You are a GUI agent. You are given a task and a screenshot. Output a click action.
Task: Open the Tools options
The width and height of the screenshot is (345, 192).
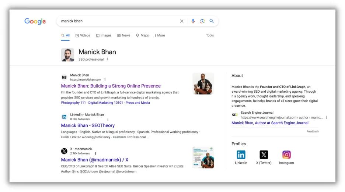point(210,35)
